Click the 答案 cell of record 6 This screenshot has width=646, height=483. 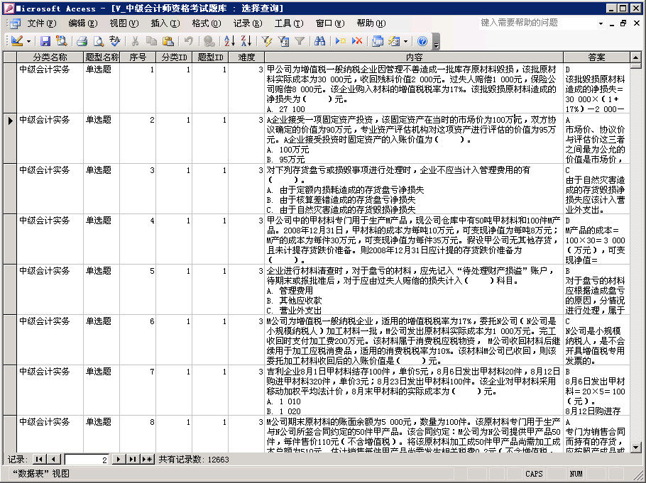click(596, 340)
